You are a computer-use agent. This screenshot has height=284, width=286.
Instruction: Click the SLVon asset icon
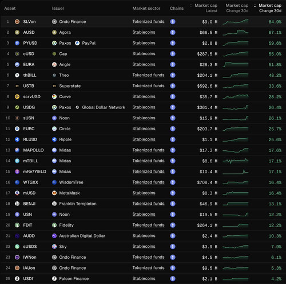coord(17,22)
